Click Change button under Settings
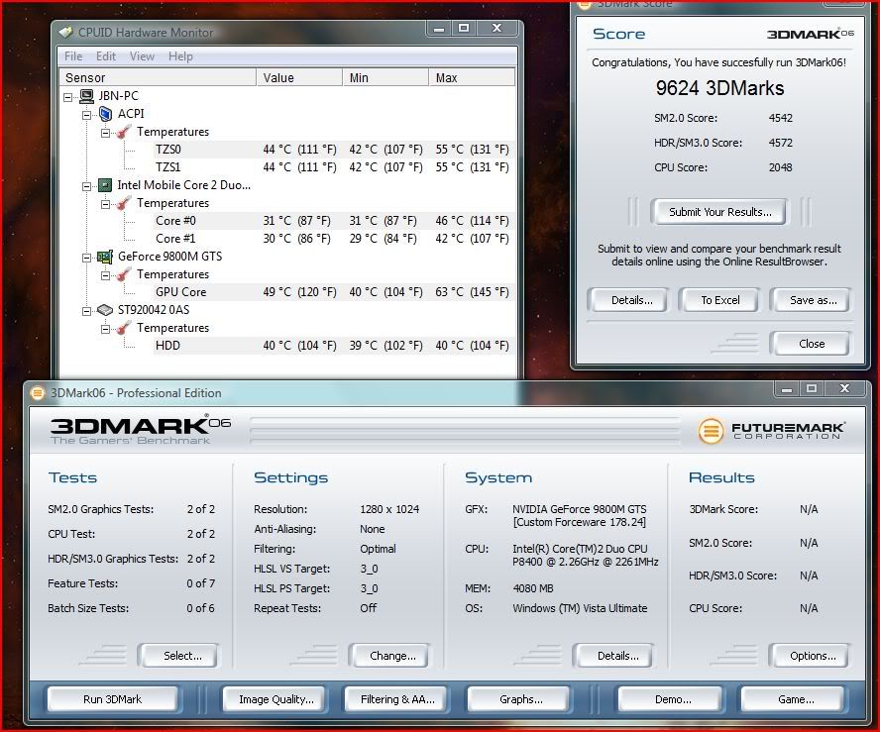 coord(391,656)
